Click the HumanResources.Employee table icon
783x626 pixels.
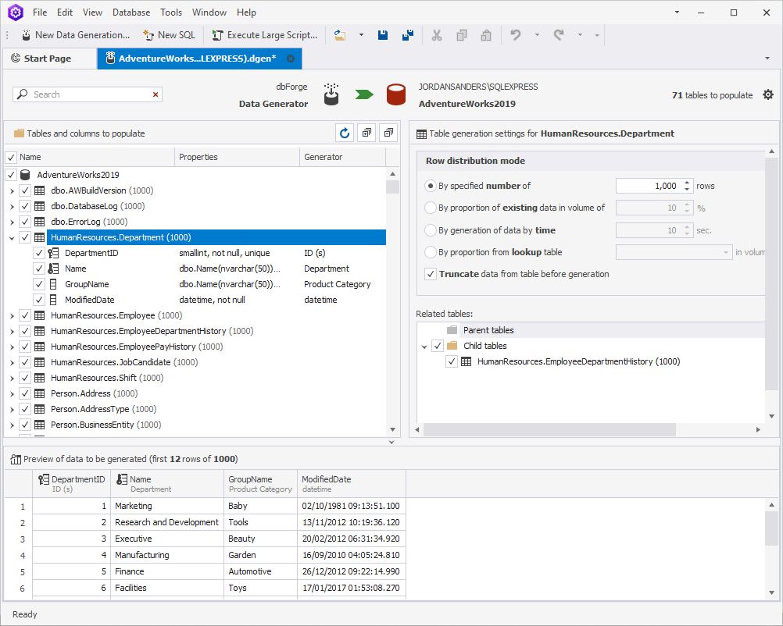coord(39,315)
